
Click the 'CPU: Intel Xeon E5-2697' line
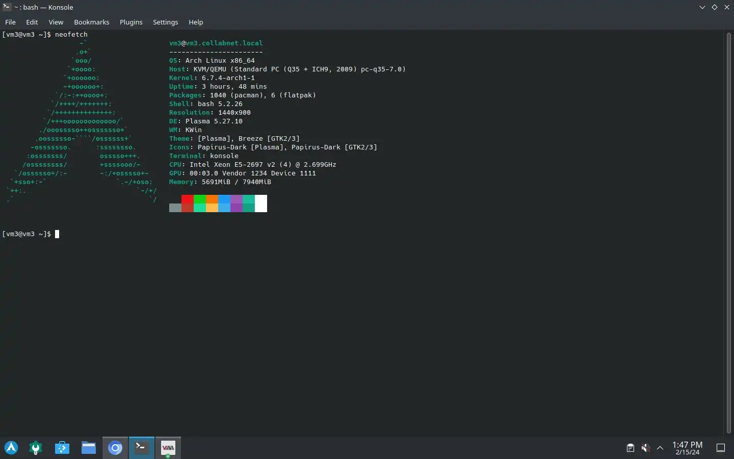(x=253, y=164)
